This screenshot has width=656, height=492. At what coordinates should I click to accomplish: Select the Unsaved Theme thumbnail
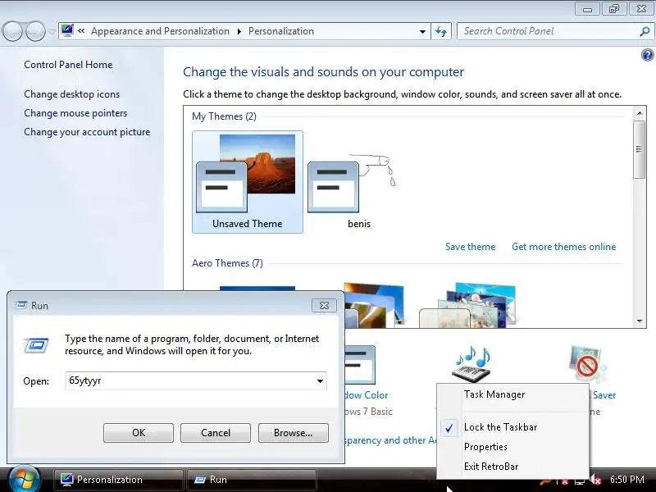tap(248, 182)
